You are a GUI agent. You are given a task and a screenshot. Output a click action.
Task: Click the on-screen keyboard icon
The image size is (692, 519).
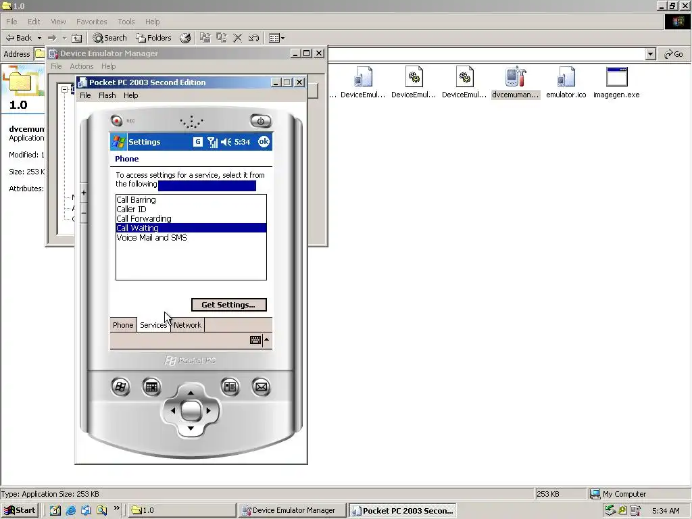point(255,340)
